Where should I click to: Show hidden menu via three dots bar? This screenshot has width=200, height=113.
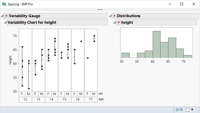tap(100, 10)
